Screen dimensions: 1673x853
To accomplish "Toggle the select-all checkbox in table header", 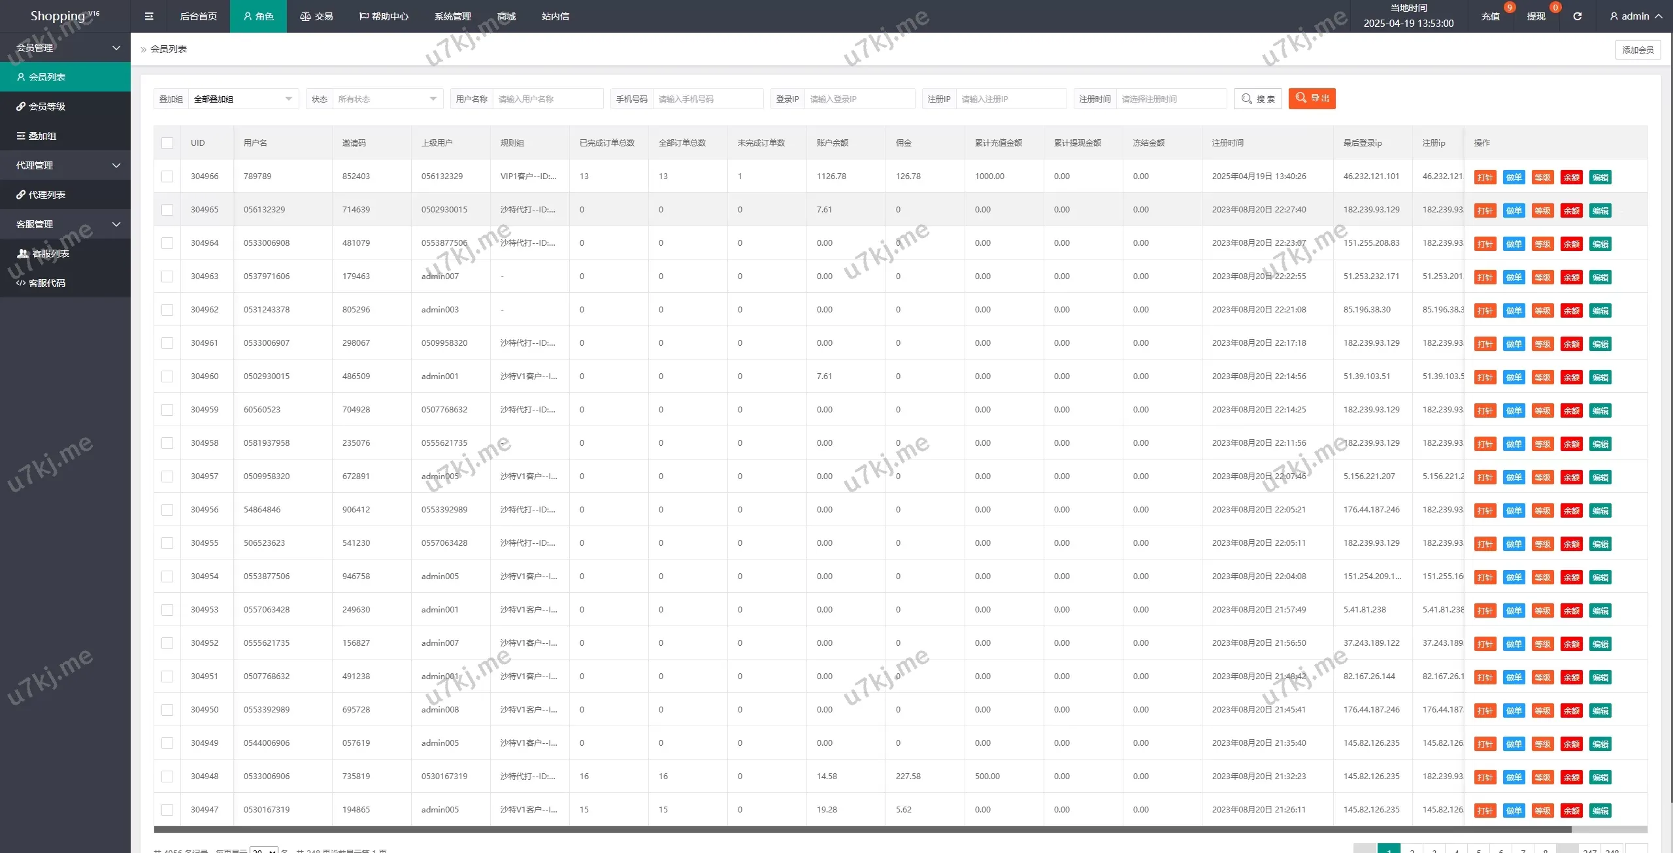I will pyautogui.click(x=167, y=143).
